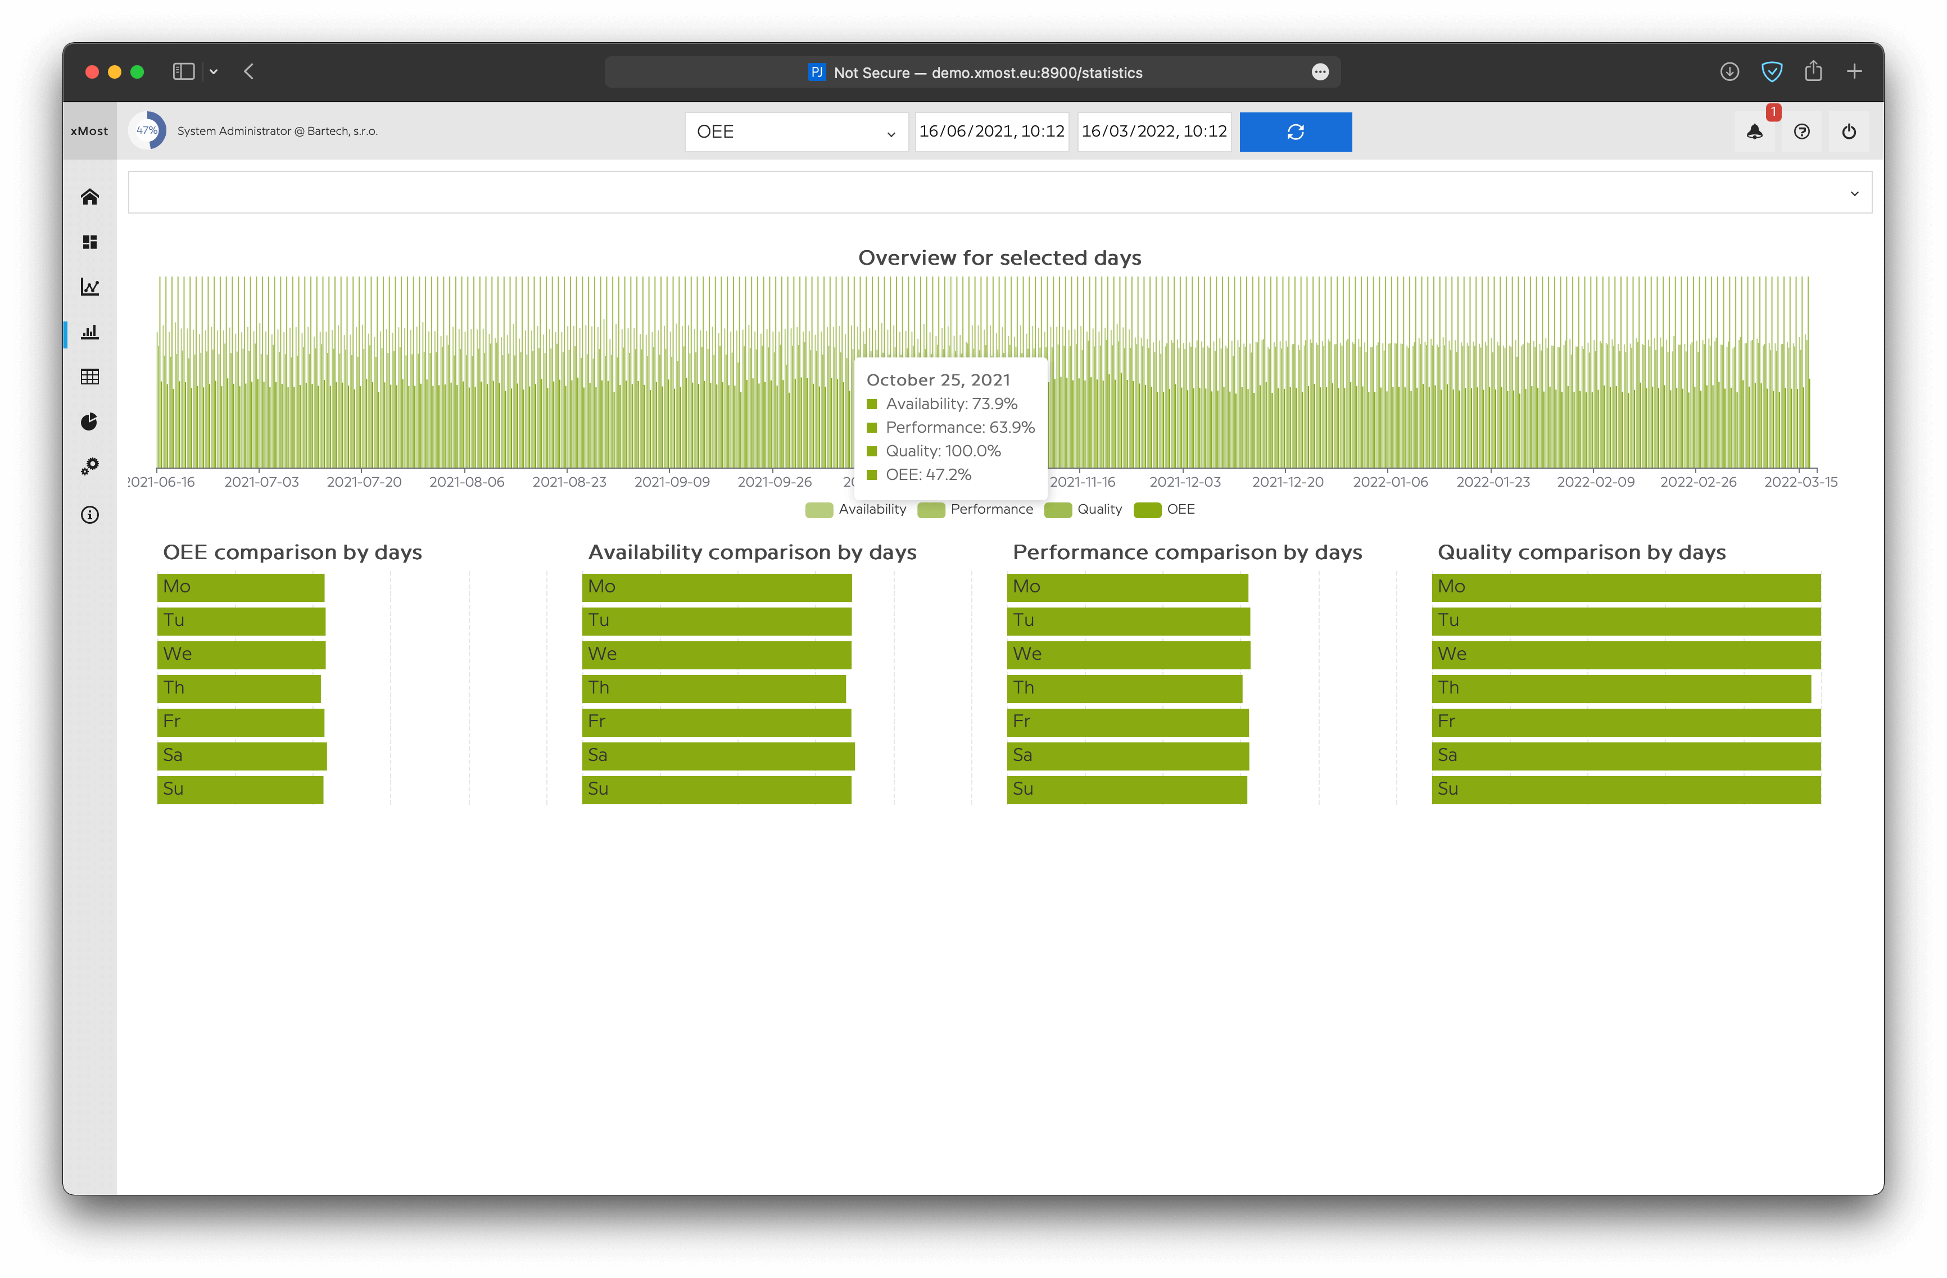Click the blue refresh button
Image resolution: width=1947 pixels, height=1278 pixels.
point(1295,132)
